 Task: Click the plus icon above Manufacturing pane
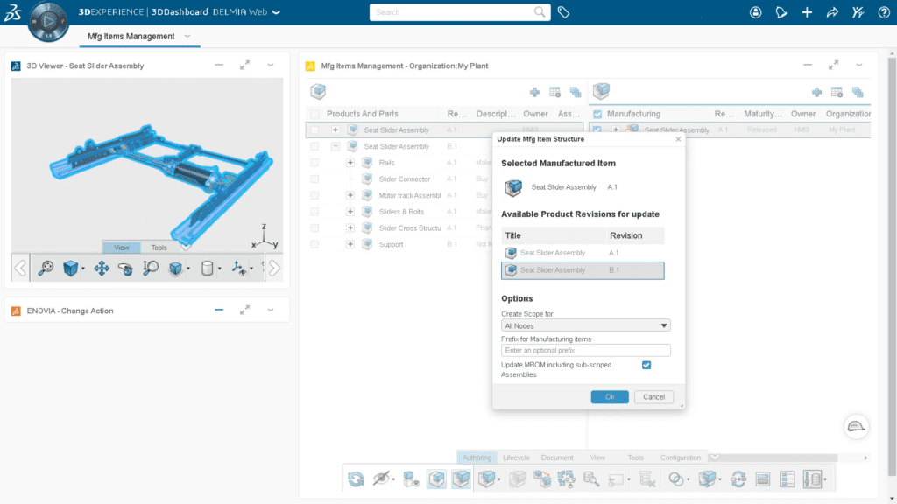coord(817,92)
